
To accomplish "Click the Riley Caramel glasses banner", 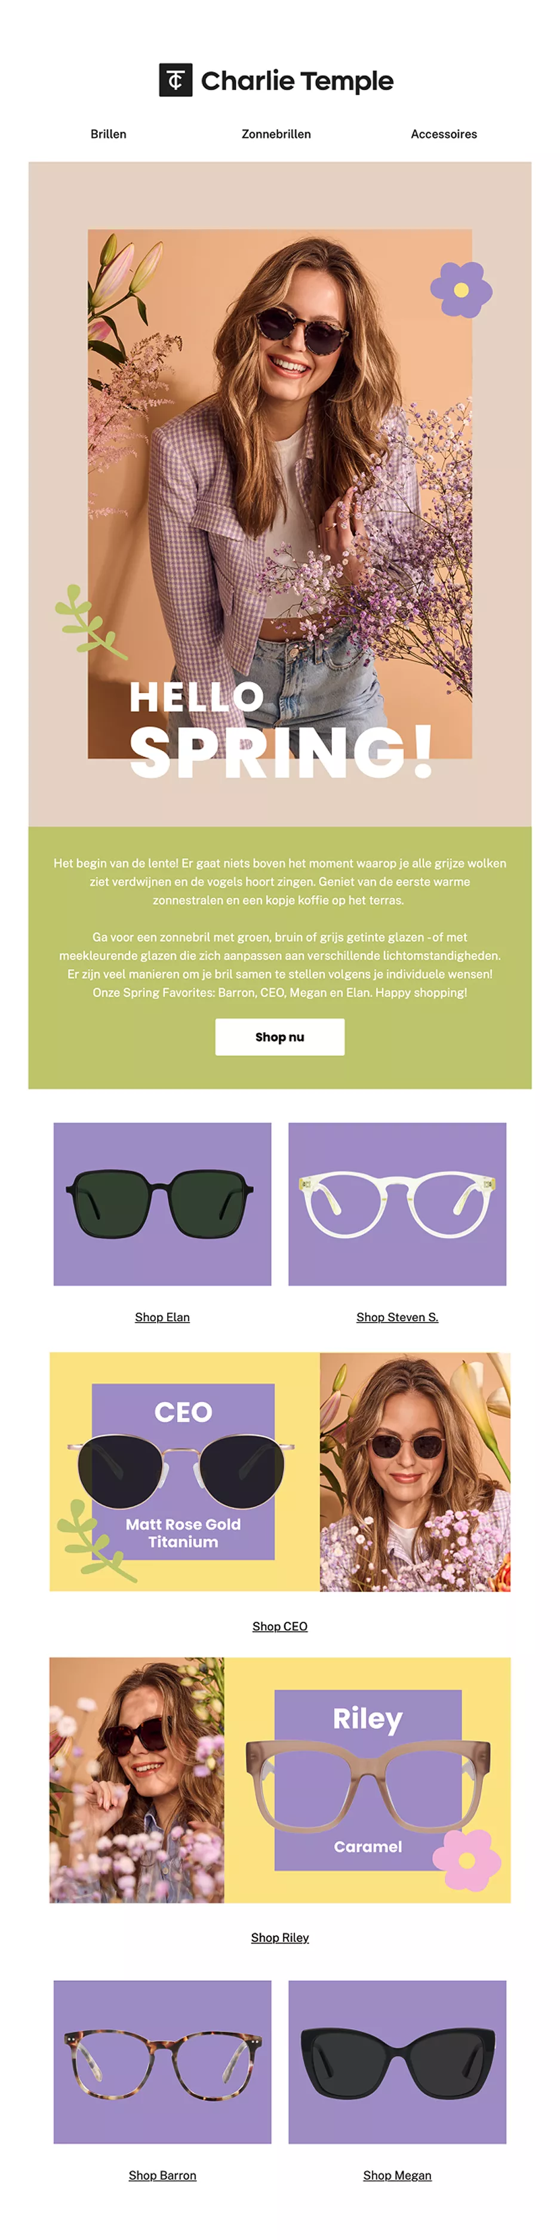I will [x=279, y=1779].
